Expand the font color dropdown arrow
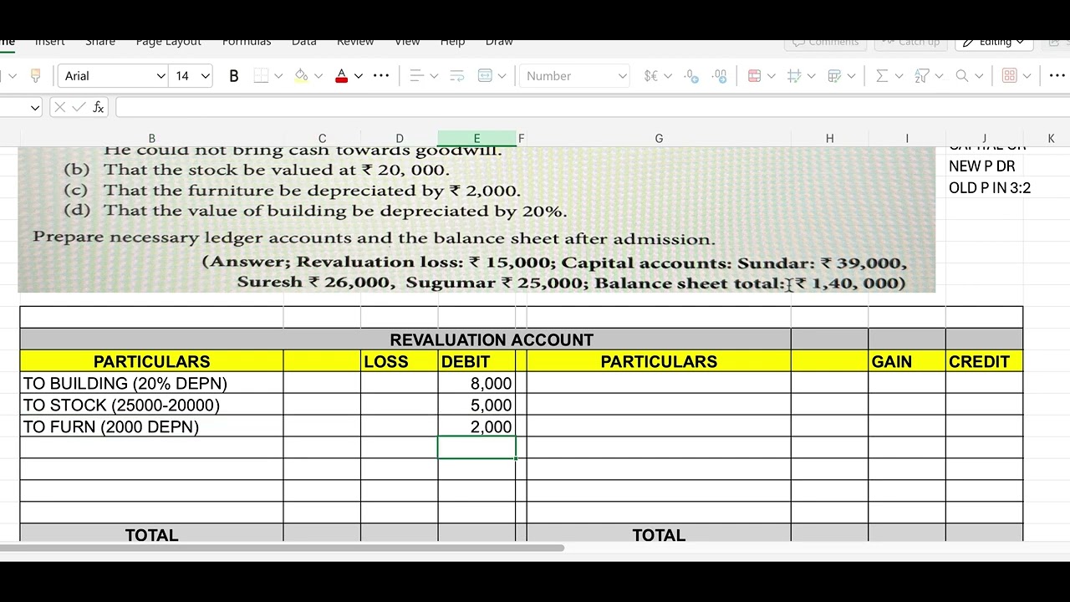This screenshot has height=602, width=1070. (x=359, y=76)
